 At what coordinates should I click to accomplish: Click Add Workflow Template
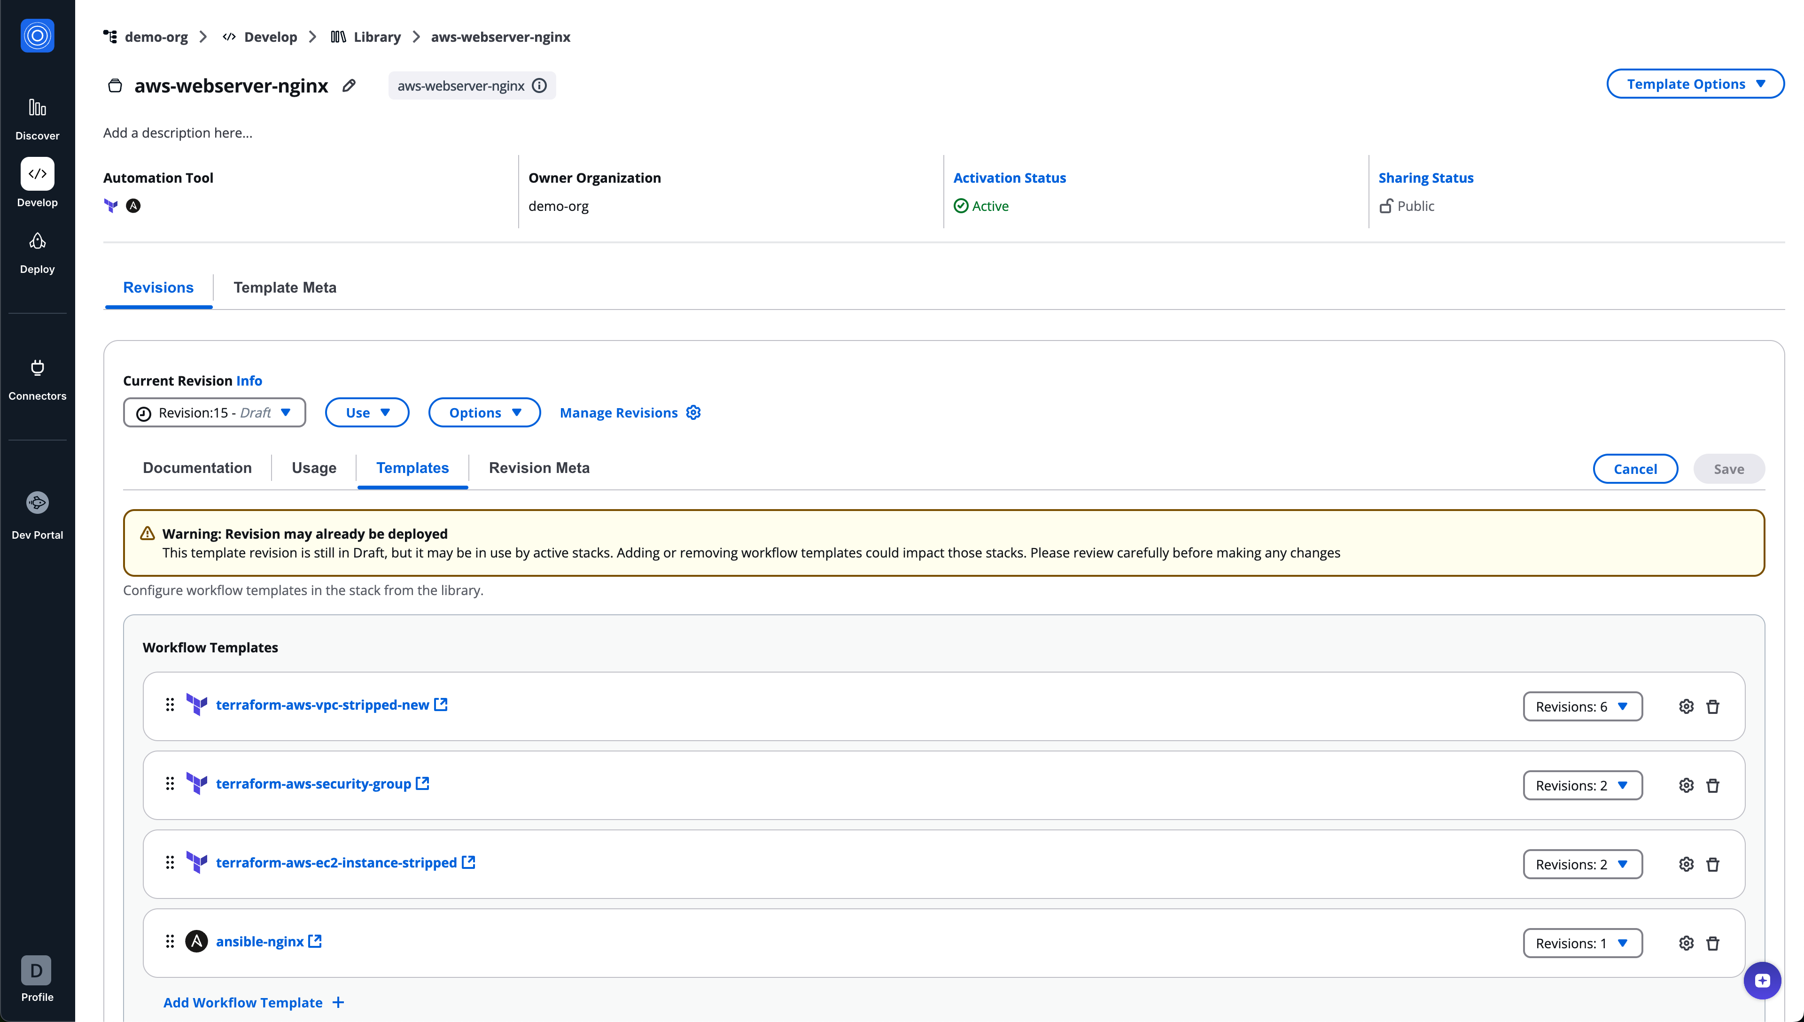[241, 1002]
